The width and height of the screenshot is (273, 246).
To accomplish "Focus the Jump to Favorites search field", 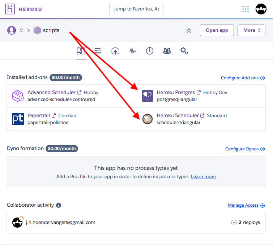I will pyautogui.click(x=136, y=9).
